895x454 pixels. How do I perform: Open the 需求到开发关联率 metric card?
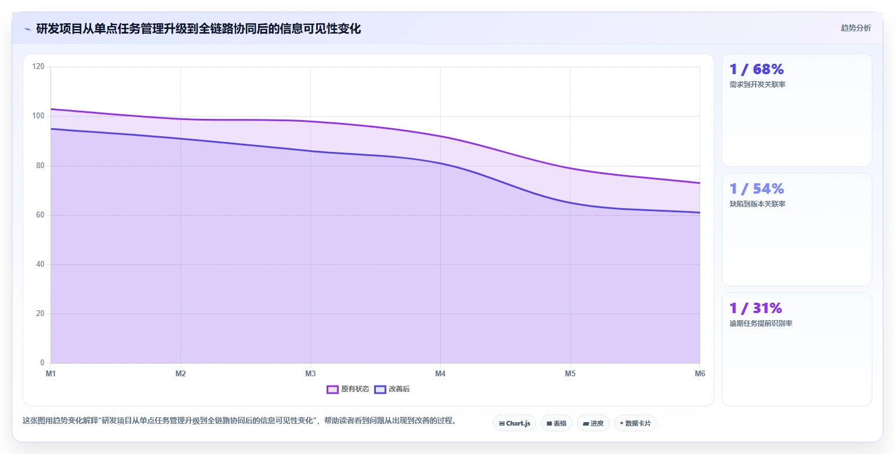click(x=796, y=110)
